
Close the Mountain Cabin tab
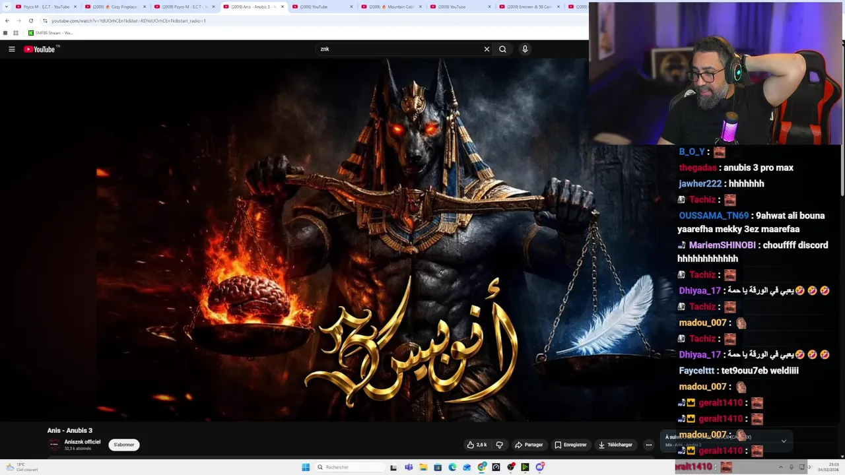point(421,7)
